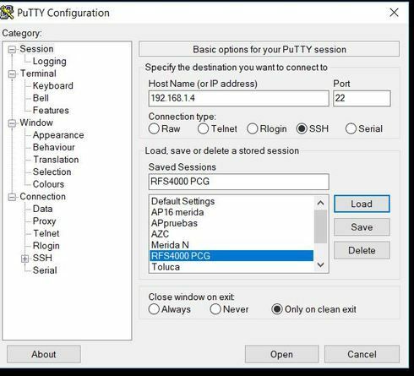Select RFS4000 PCG saved session
The image size is (414, 376).
click(232, 256)
